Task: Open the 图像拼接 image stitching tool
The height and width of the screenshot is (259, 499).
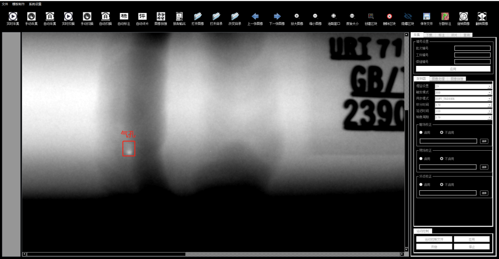Action: point(161,17)
